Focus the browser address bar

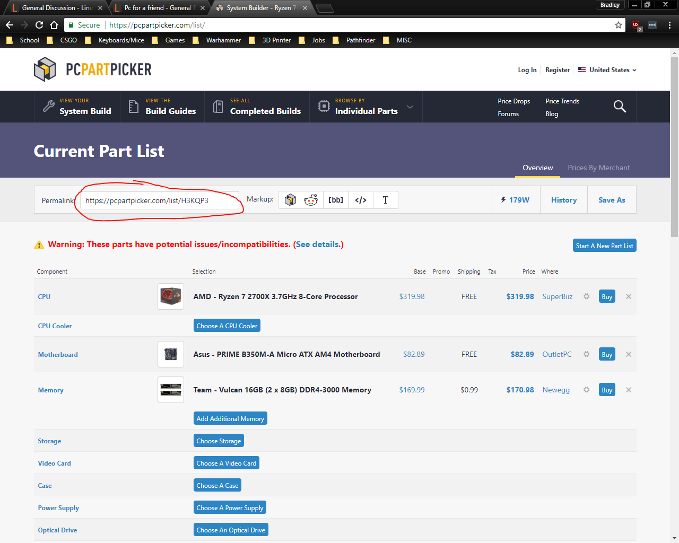tap(345, 25)
